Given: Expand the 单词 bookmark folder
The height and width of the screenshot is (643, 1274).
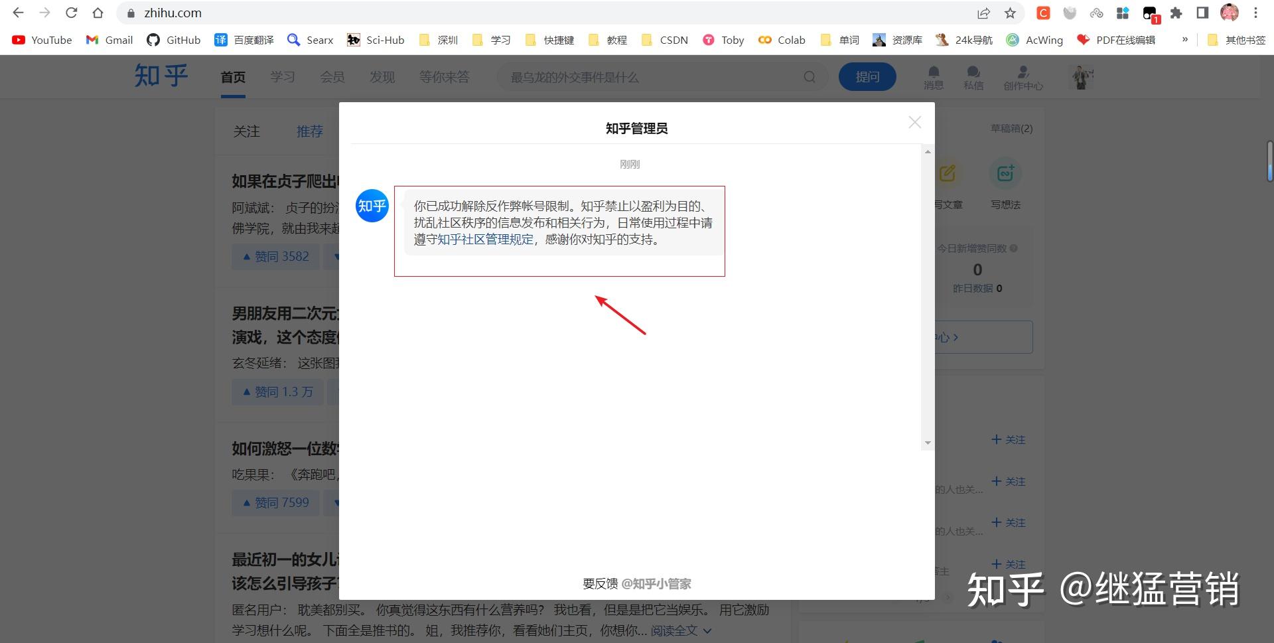Looking at the screenshot, I should click(840, 40).
